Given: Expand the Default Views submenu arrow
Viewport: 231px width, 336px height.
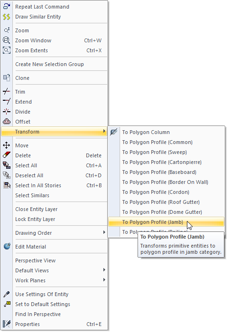Looking at the screenshot, I should (x=104, y=270).
